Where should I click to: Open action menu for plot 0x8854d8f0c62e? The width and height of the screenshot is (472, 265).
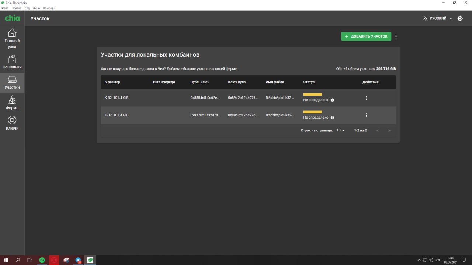click(x=366, y=98)
